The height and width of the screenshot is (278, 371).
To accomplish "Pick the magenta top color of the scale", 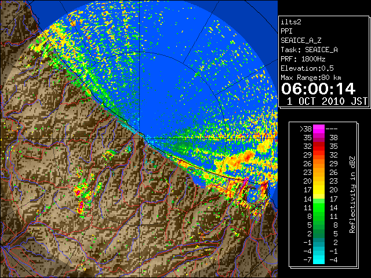I will [319, 129].
